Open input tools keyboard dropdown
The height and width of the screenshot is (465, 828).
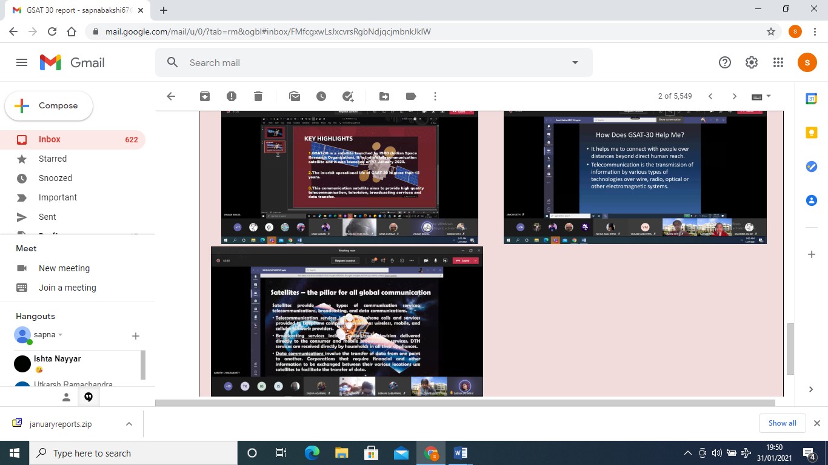pyautogui.click(x=761, y=96)
